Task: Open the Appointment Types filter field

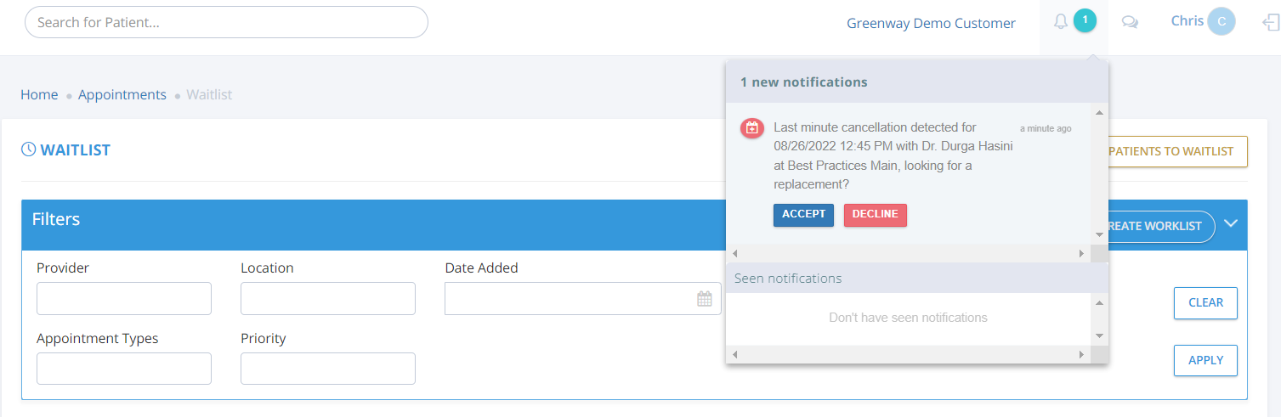Action: [124, 369]
